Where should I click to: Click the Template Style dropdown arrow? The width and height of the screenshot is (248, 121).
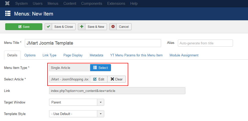(x=101, y=114)
